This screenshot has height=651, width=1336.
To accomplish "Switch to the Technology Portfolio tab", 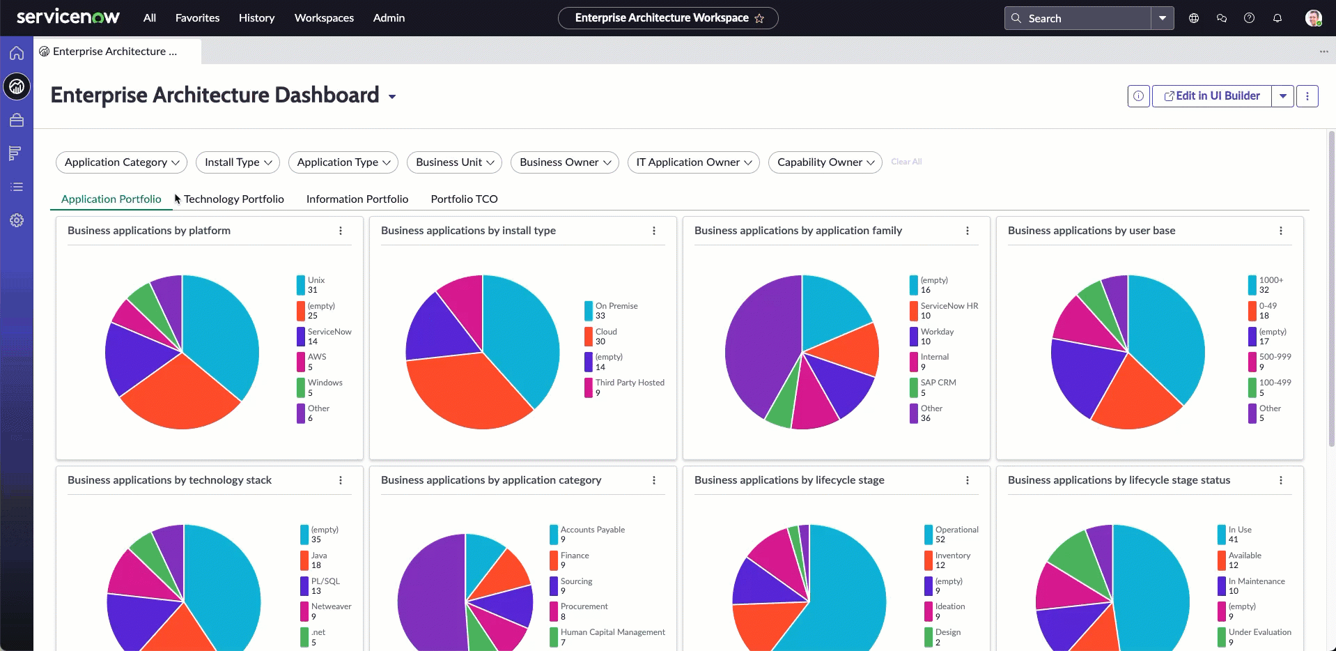I will 234,199.
